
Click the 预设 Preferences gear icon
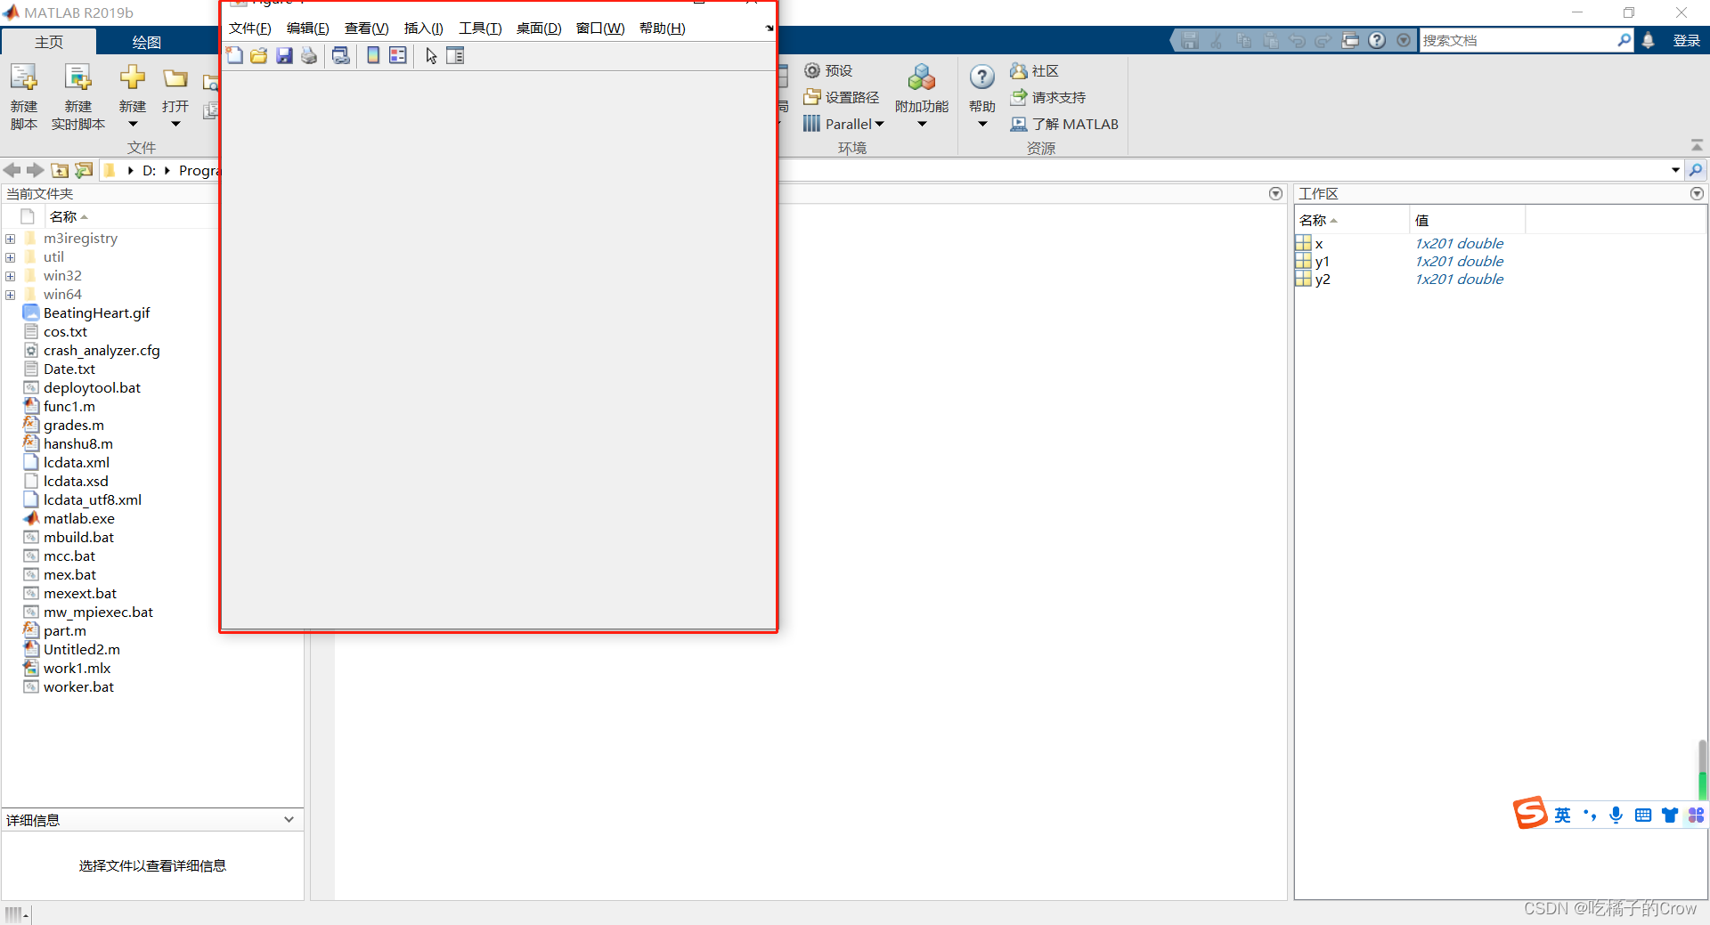[812, 70]
